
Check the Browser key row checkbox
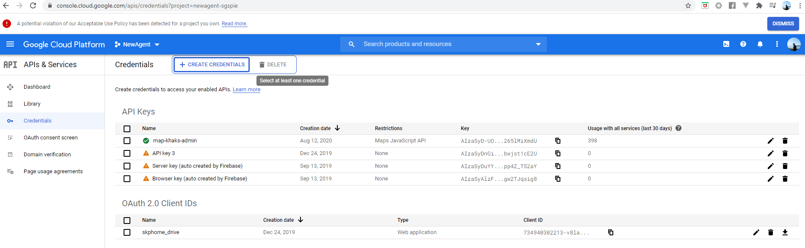(x=127, y=179)
